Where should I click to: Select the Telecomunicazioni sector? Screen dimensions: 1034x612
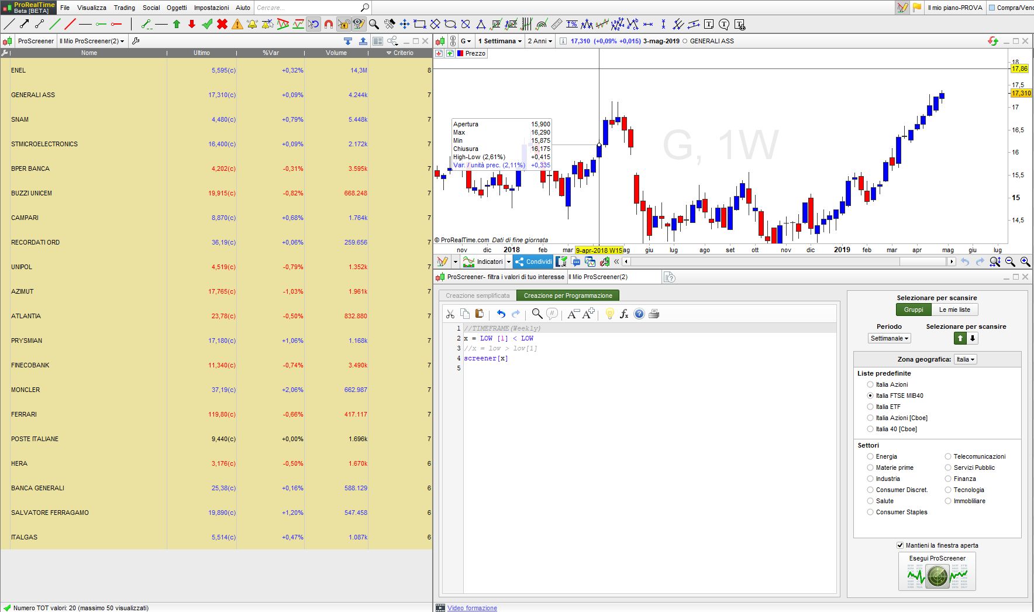pos(948,456)
